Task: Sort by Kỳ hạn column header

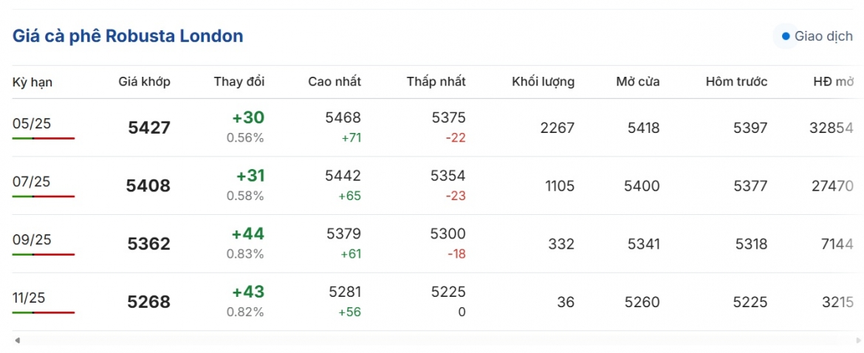Action: pos(32,82)
